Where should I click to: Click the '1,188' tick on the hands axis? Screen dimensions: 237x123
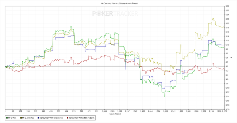pos(120,111)
